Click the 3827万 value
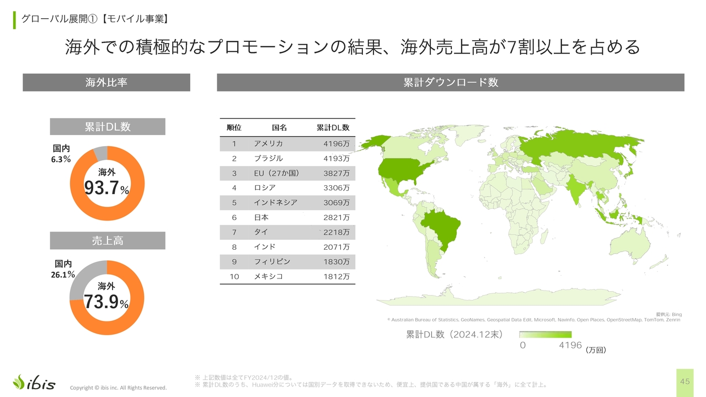This screenshot has width=706, height=397. pos(336,173)
